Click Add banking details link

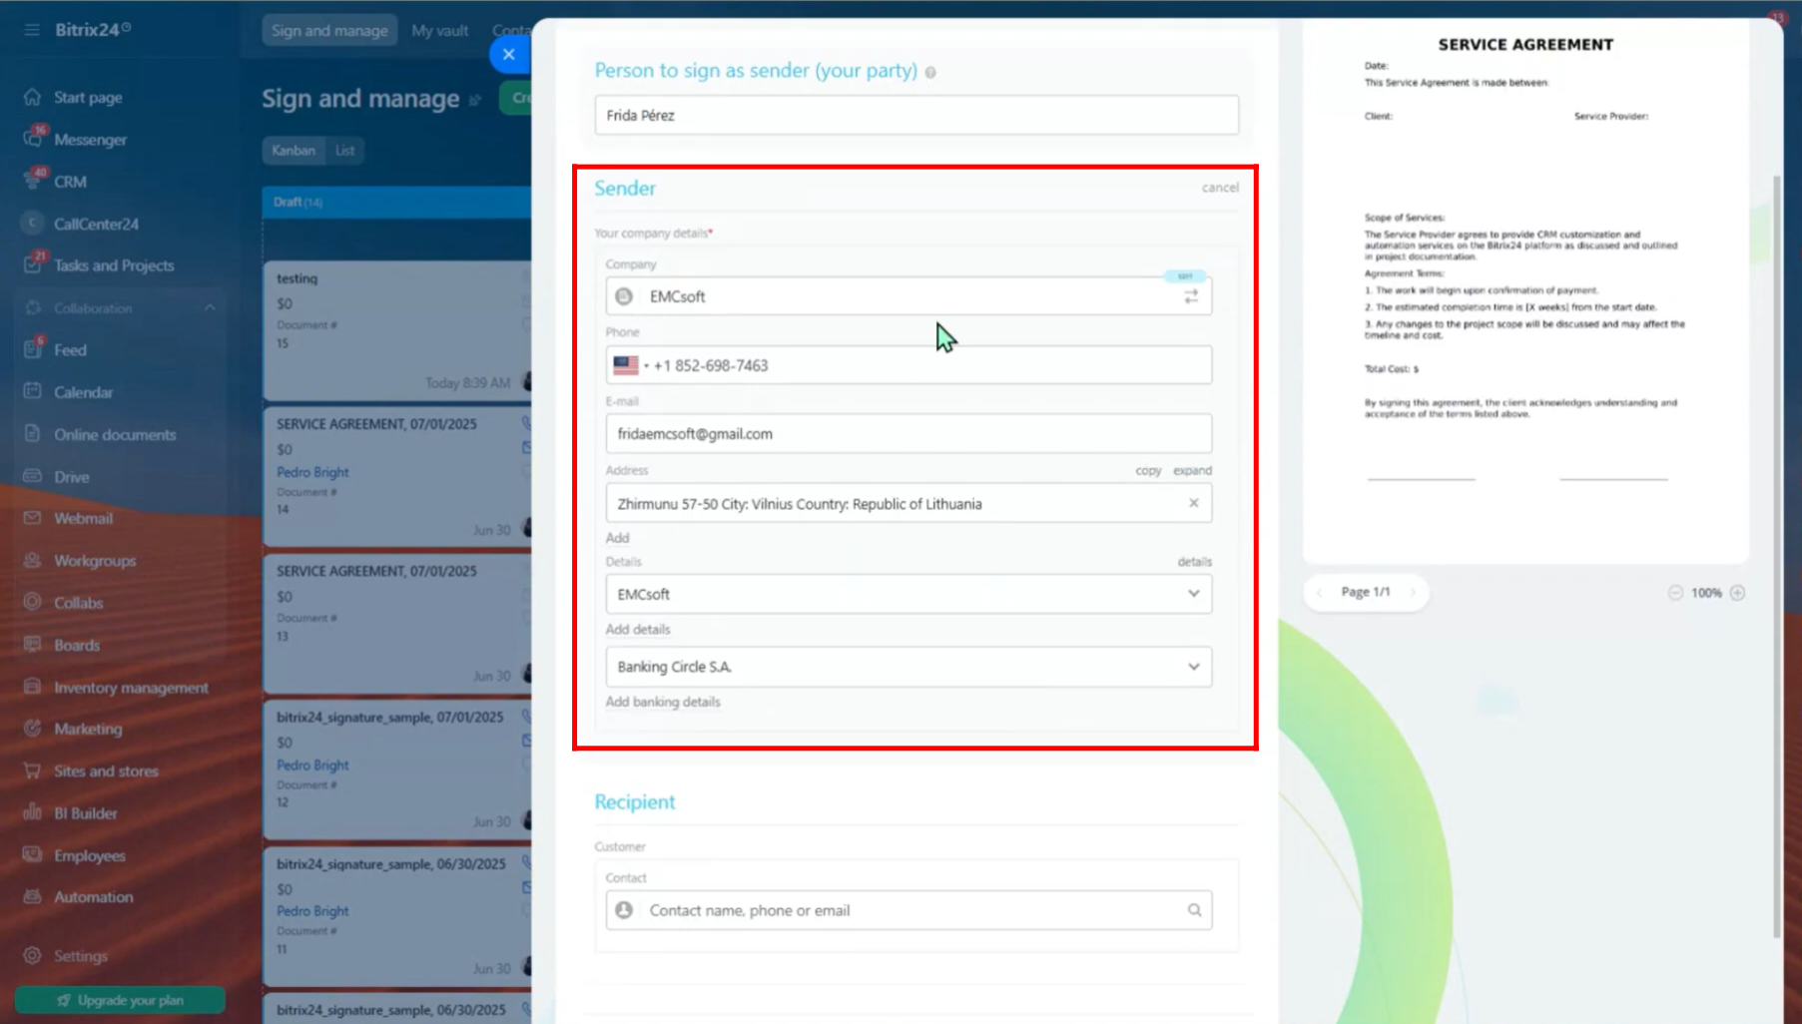pos(663,702)
